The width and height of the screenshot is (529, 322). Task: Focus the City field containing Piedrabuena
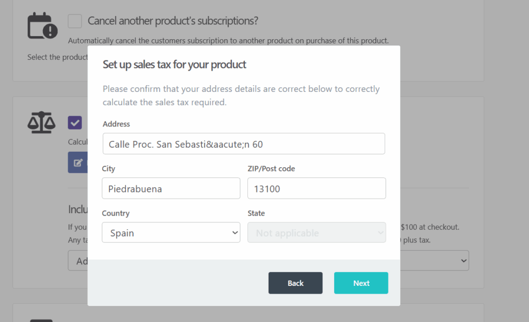point(171,188)
